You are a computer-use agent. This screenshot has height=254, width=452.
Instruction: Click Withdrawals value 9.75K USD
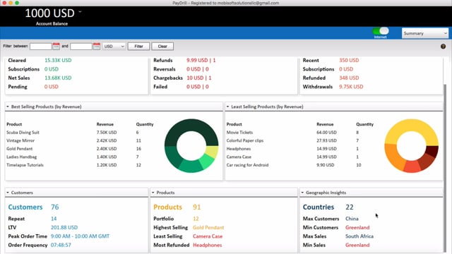[351, 87]
